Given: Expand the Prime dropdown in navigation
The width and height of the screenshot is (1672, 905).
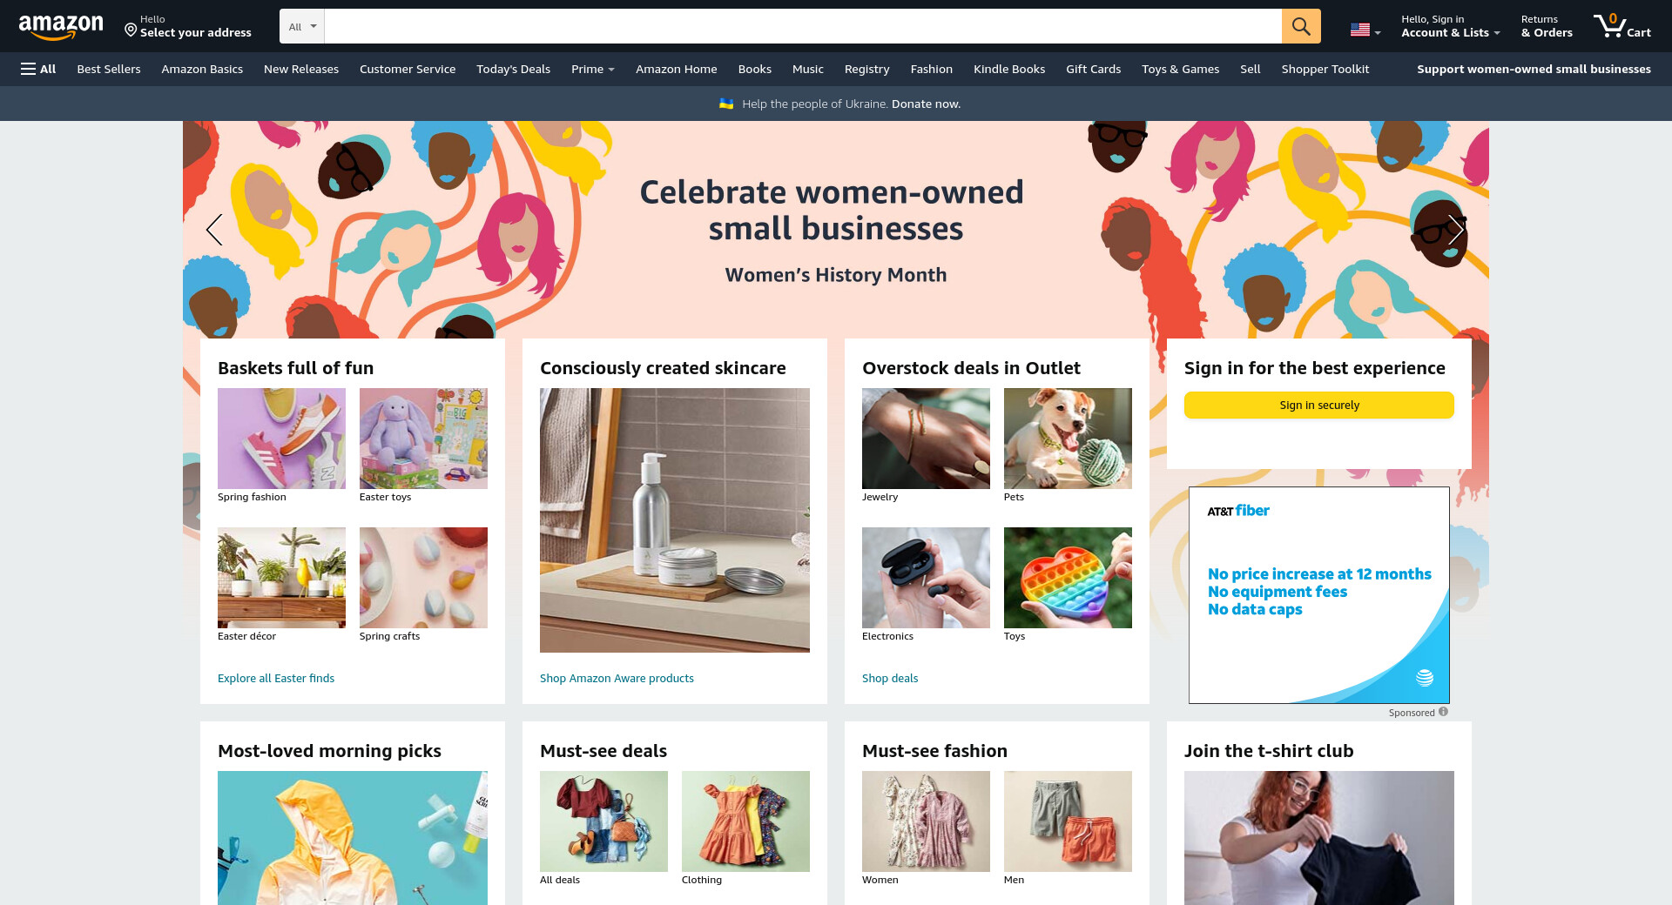Looking at the screenshot, I should coord(593,69).
